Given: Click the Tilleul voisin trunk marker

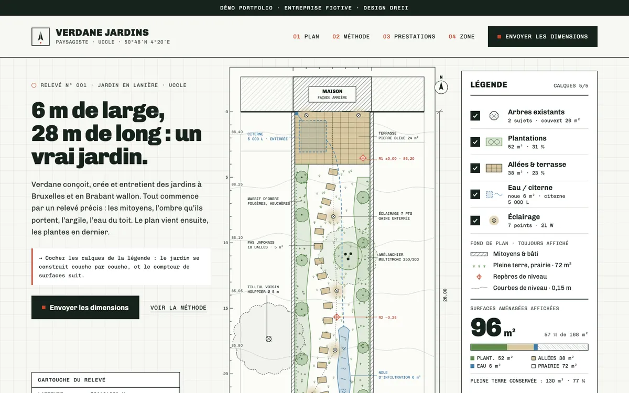Looking at the screenshot, I should click(268, 339).
